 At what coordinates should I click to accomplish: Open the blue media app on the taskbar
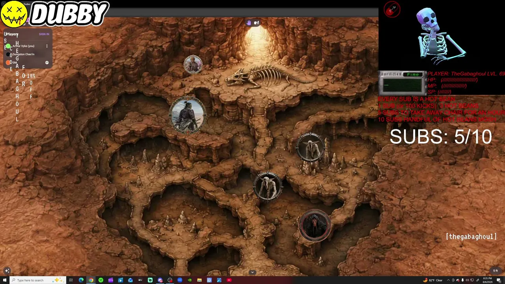121,280
